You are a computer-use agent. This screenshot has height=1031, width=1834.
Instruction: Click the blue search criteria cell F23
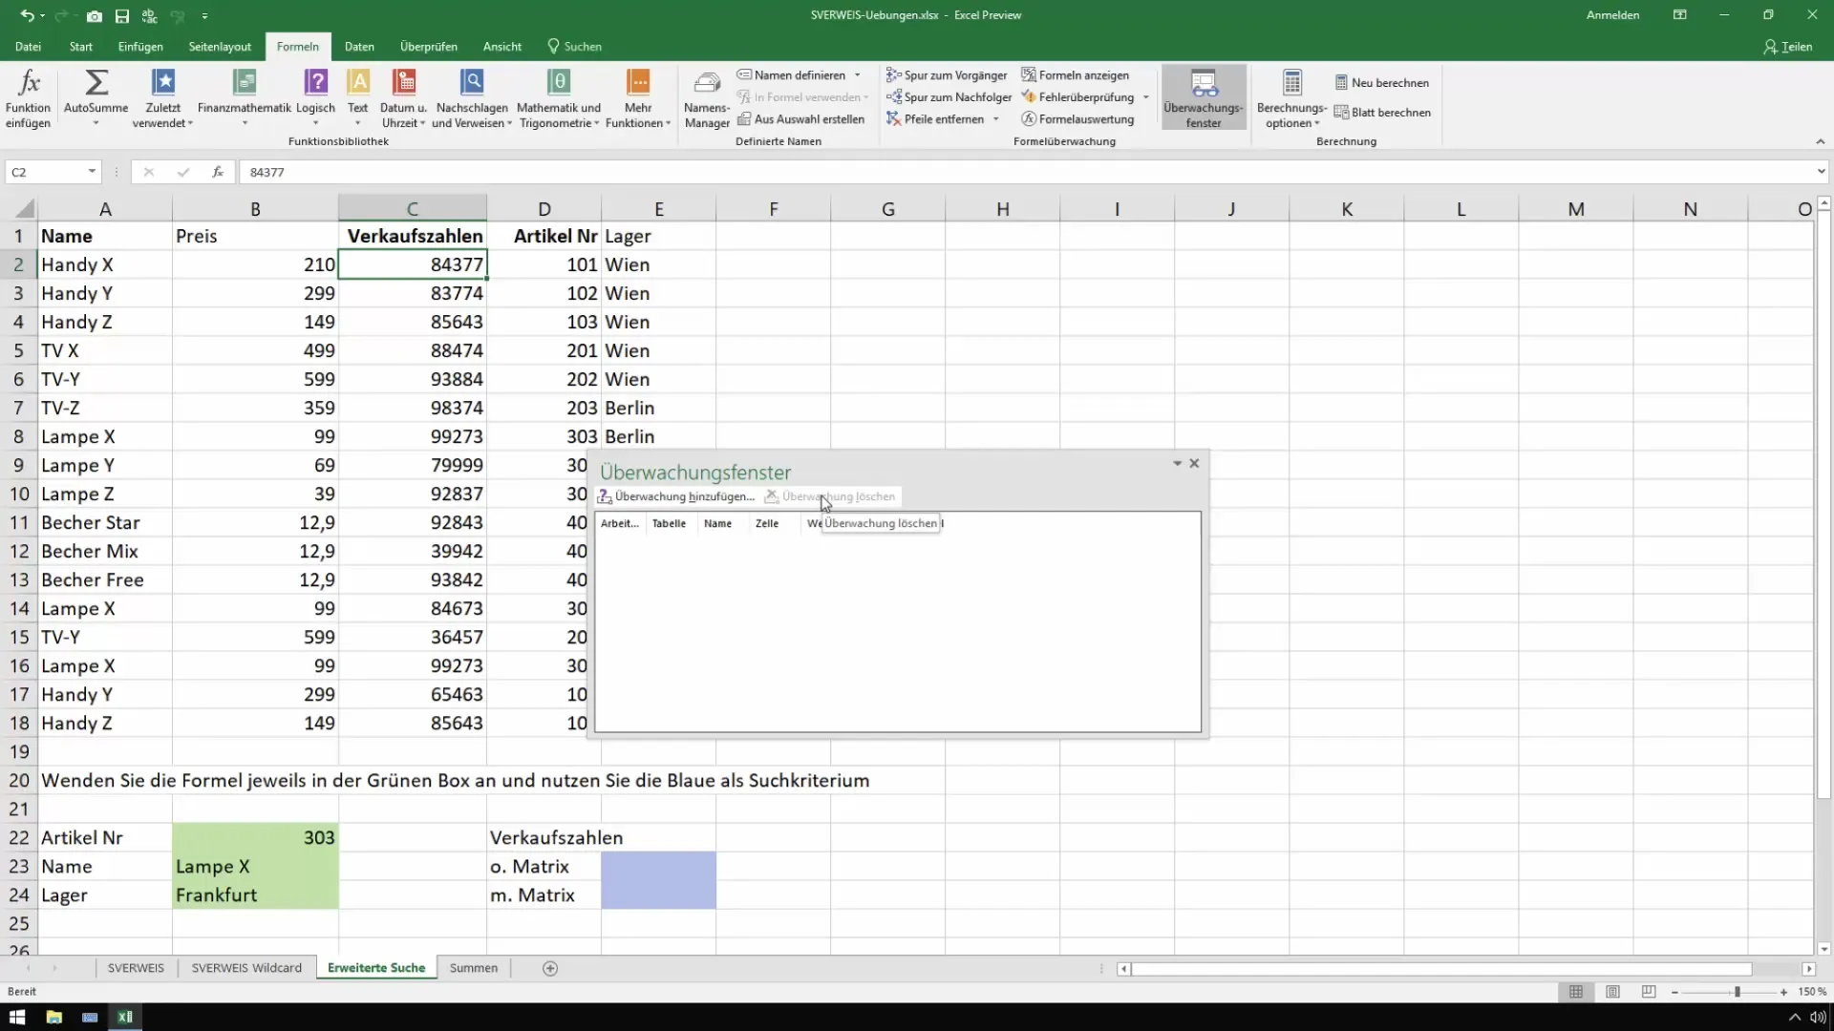[x=659, y=866]
